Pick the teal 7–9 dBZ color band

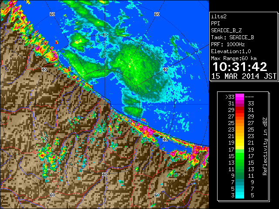[x=240, y=182]
